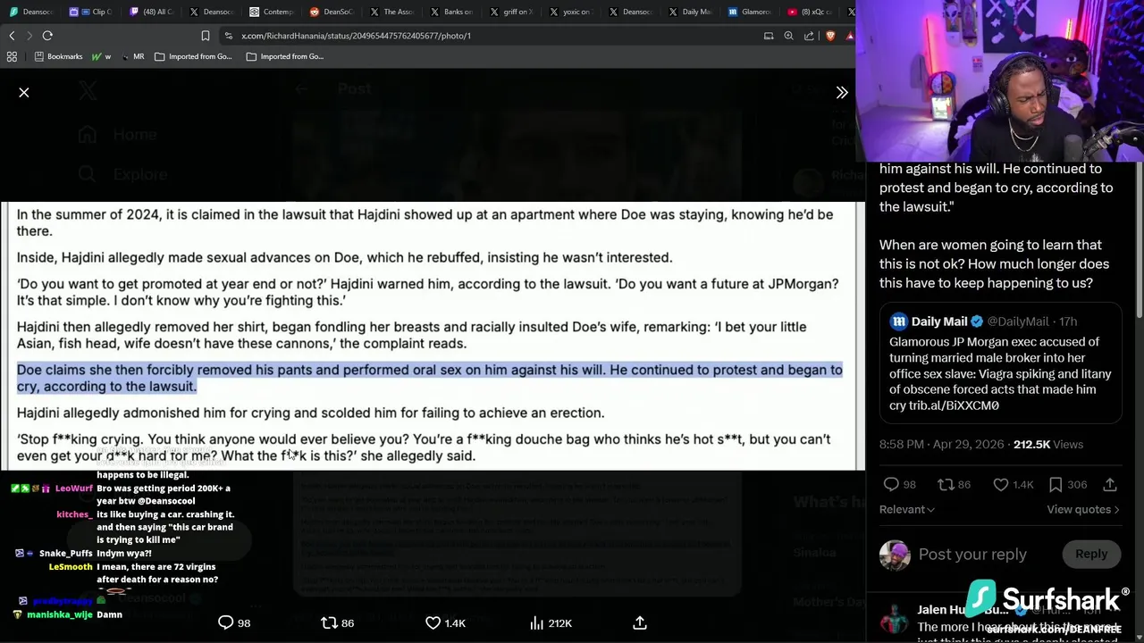
Task: Click the side panel repost icon with 86
Action: point(946,484)
